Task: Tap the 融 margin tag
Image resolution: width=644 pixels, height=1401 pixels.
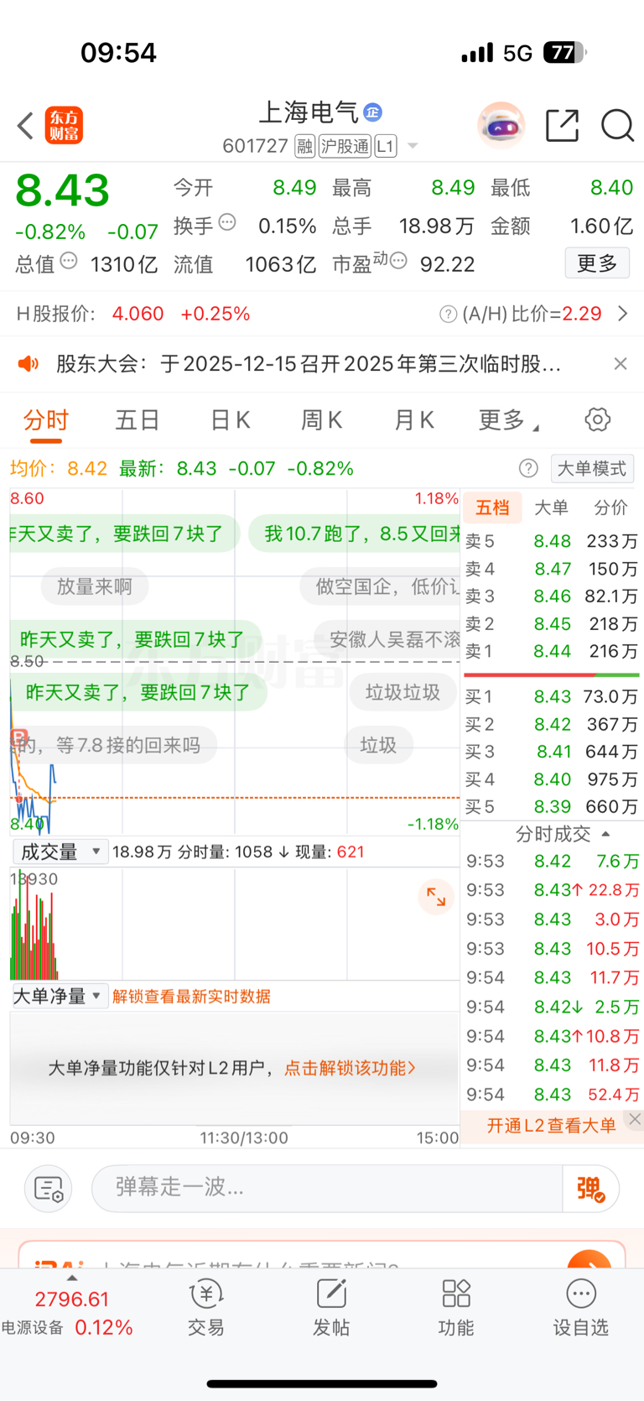Action: [x=305, y=146]
